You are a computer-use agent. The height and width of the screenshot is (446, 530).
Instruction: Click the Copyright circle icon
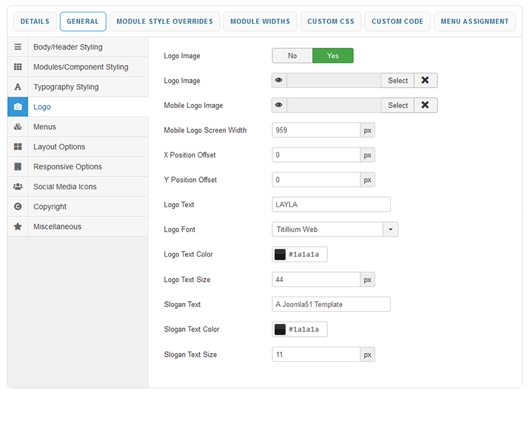coord(18,206)
